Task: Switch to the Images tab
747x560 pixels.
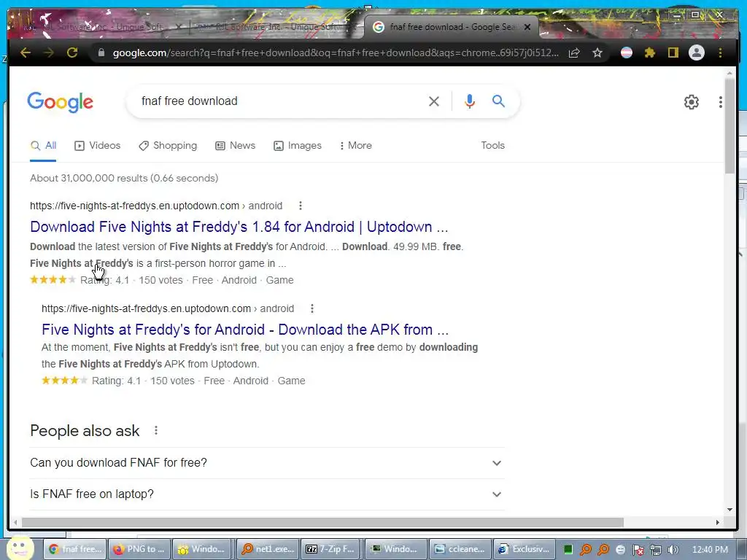Action: pyautogui.click(x=298, y=146)
